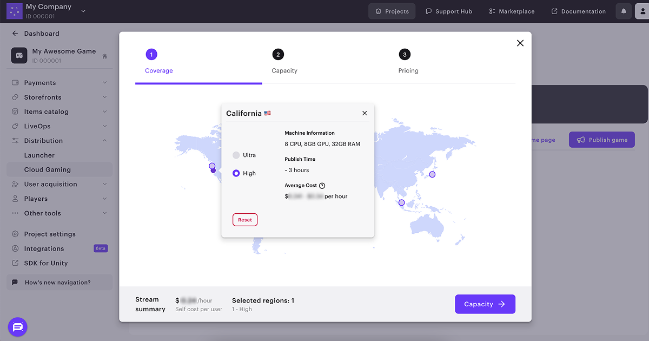This screenshot has width=649, height=341.
Task: Go to the Pricing step tab
Action: [x=408, y=62]
